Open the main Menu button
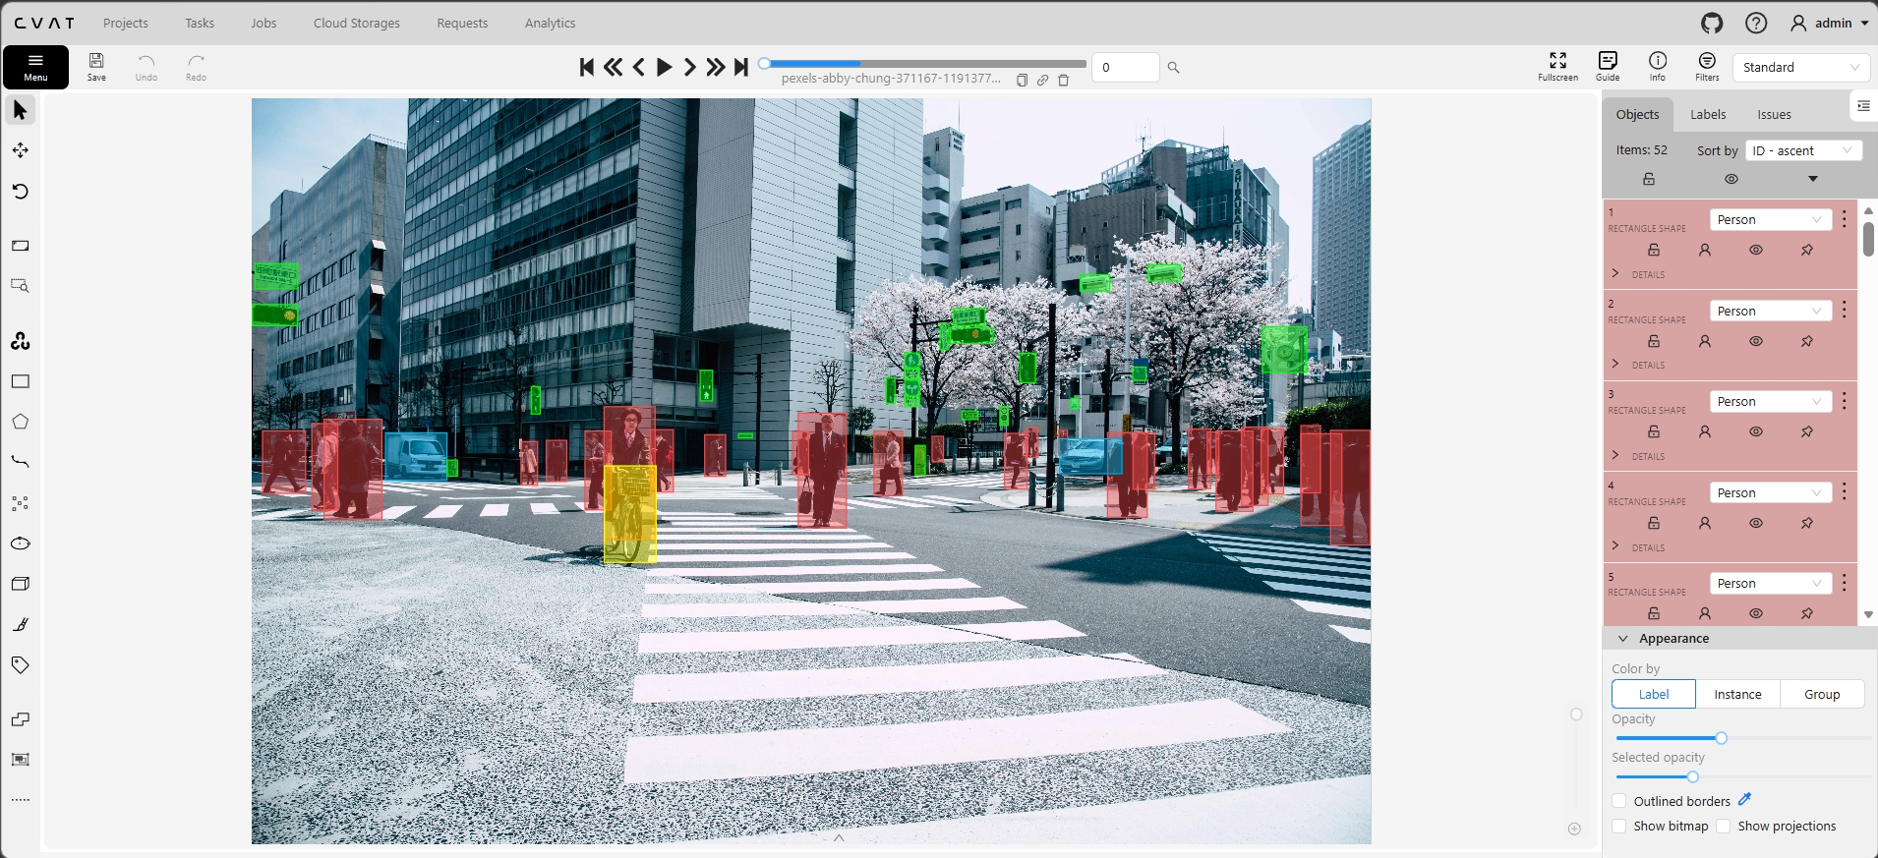The height and width of the screenshot is (858, 1878). click(35, 67)
